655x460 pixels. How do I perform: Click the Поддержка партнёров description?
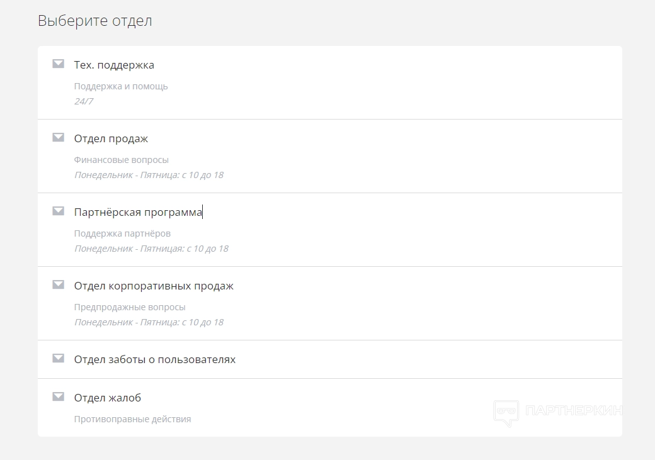122,233
